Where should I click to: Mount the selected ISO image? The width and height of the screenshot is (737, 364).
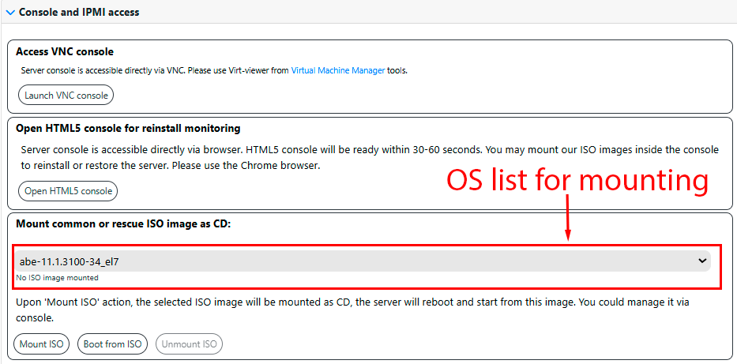41,343
